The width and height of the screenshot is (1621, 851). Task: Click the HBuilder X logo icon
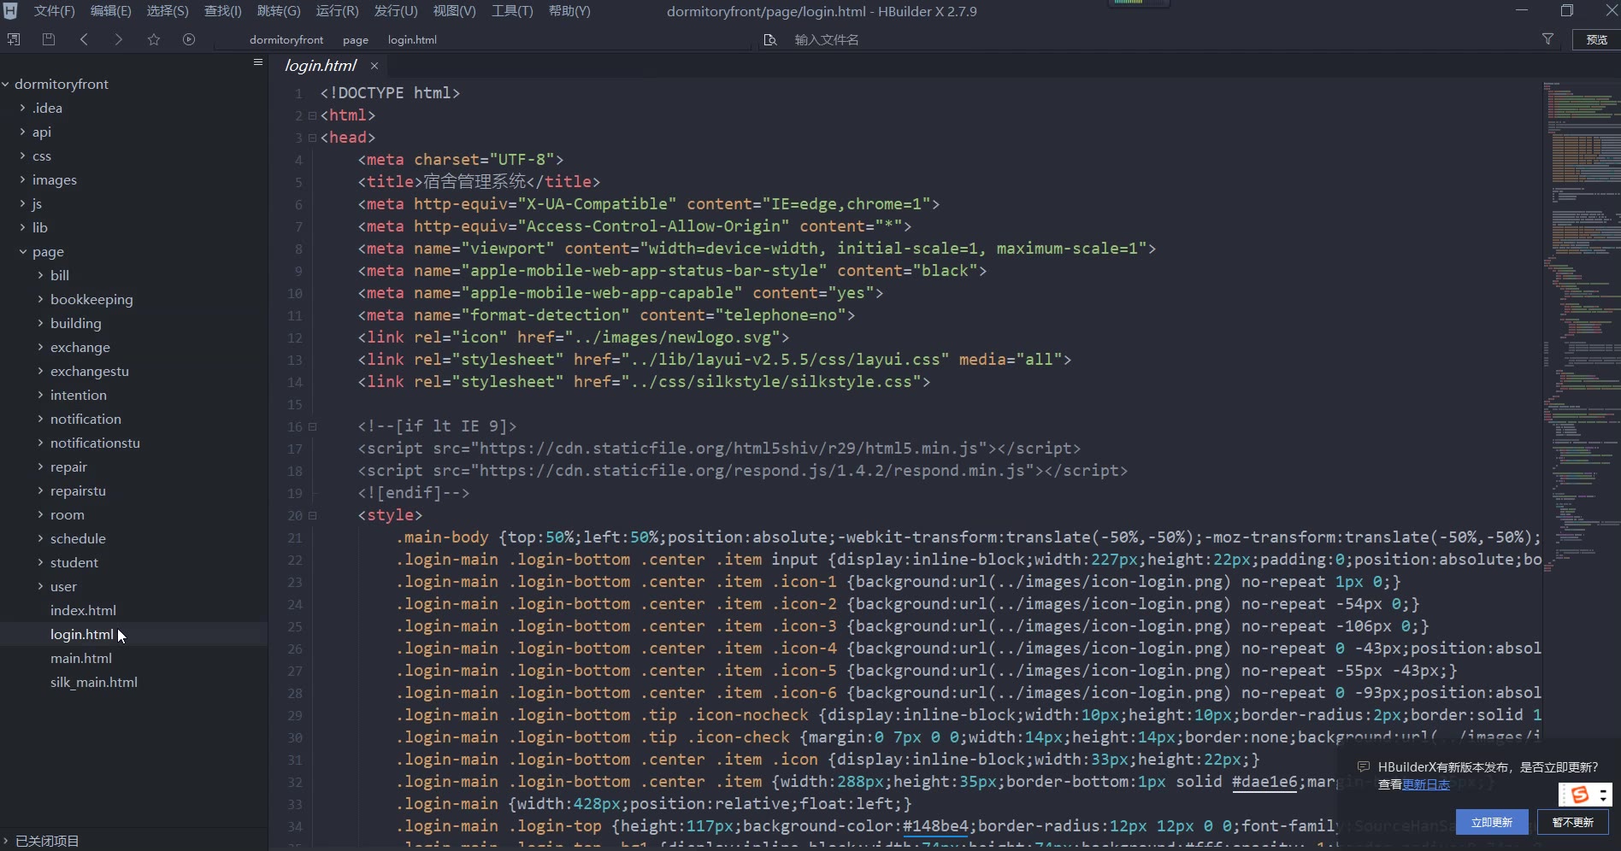pyautogui.click(x=10, y=11)
